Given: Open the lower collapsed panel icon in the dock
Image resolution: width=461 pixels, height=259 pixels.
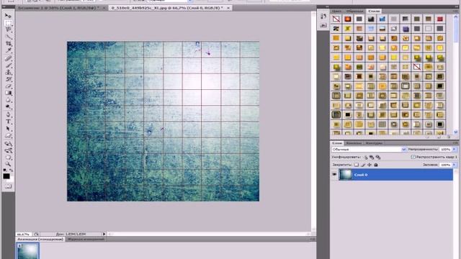Looking at the screenshot, I should coord(323,26).
